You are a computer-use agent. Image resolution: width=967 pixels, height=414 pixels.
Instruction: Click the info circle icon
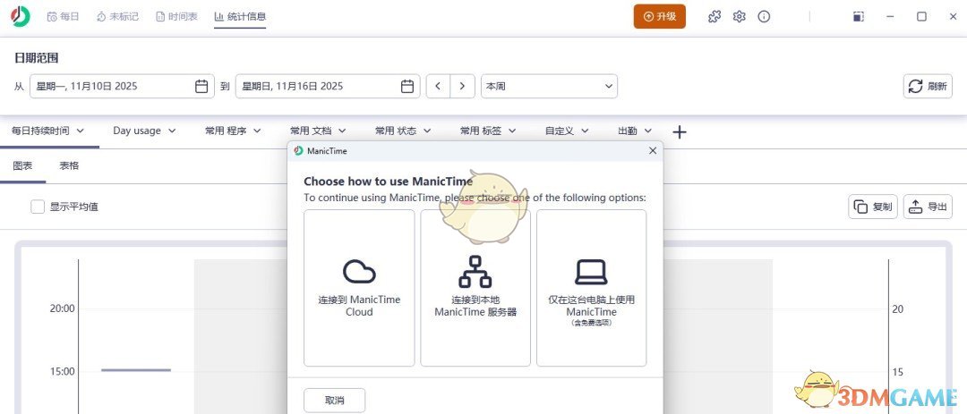point(764,17)
